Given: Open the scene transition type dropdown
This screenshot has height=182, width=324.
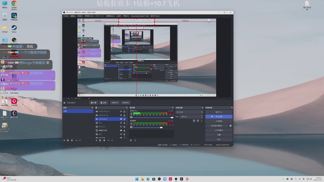Looking at the screenshot, I should point(189,112).
